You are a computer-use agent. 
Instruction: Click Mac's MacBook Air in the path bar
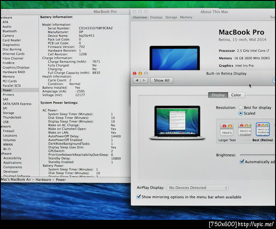tap(16, 179)
